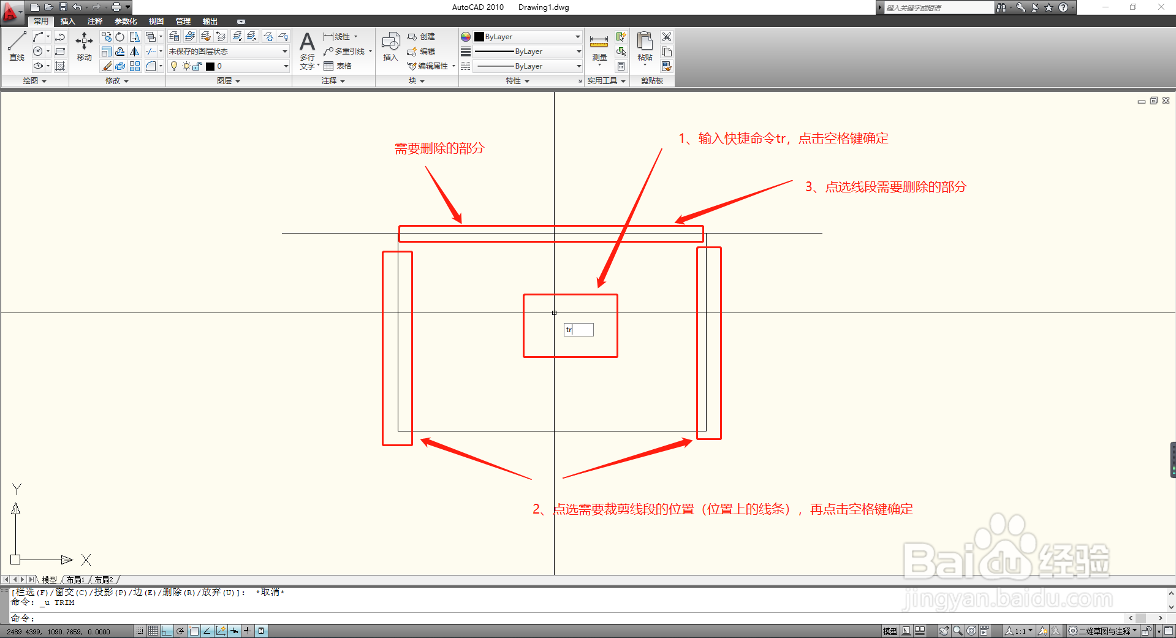This screenshot has height=638, width=1176.
Task: Click the black layer 0 color swatch
Action: coord(210,66)
